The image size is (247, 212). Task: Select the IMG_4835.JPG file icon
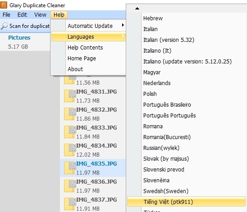pyautogui.click(x=70, y=168)
